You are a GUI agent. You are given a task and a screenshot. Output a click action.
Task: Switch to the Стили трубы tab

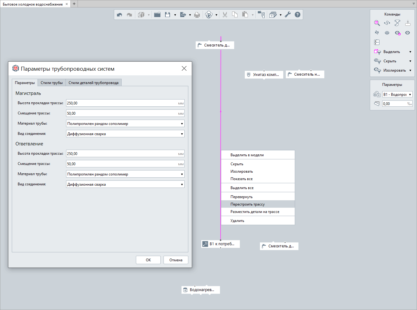tap(52, 83)
